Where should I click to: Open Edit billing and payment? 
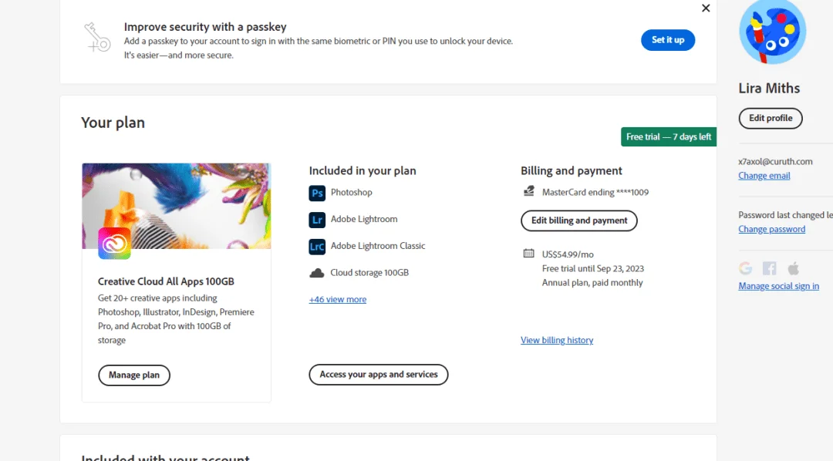[x=579, y=220]
